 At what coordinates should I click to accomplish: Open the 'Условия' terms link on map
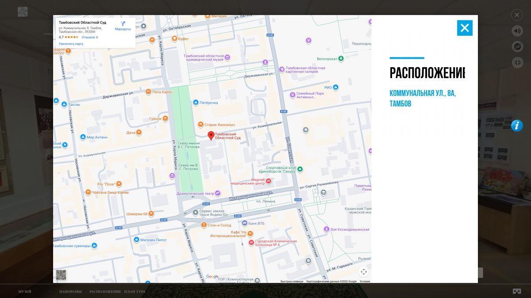coord(365,281)
